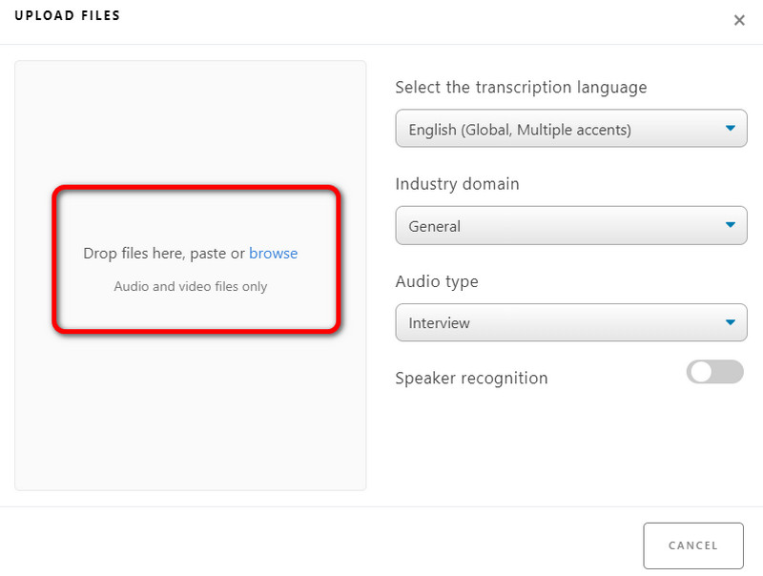Click the arrow beside English (Global, Multiple accents)
This screenshot has height=576, width=763.
730,129
